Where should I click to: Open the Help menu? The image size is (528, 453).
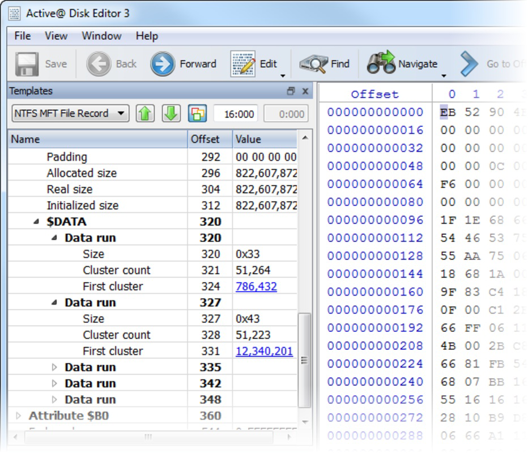click(x=147, y=36)
